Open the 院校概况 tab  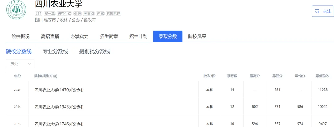pyautogui.click(x=21, y=36)
